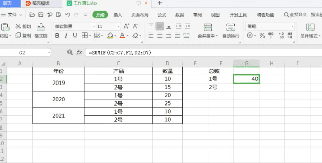Click the justify alignment icon

pyautogui.click(x=177, y=36)
